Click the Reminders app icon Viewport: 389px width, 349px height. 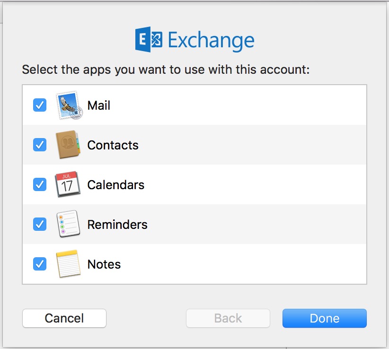pos(69,224)
